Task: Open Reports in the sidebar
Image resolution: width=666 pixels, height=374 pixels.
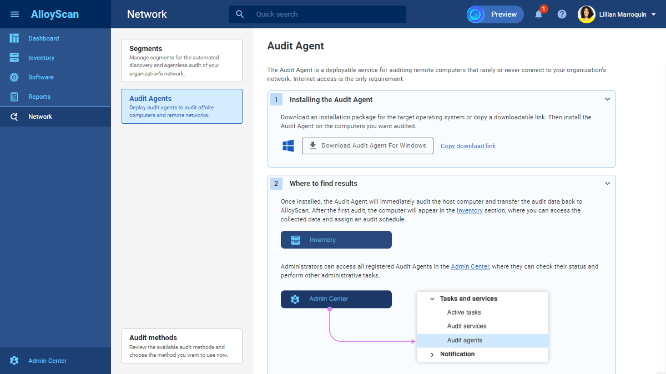Action: coord(56,97)
